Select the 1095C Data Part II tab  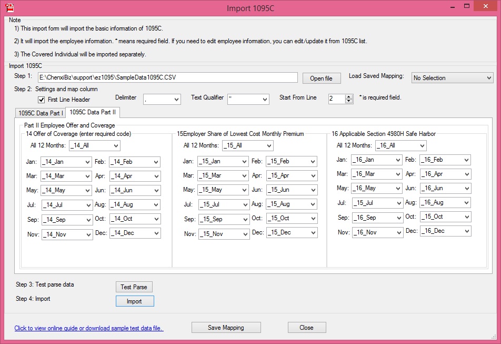point(93,112)
